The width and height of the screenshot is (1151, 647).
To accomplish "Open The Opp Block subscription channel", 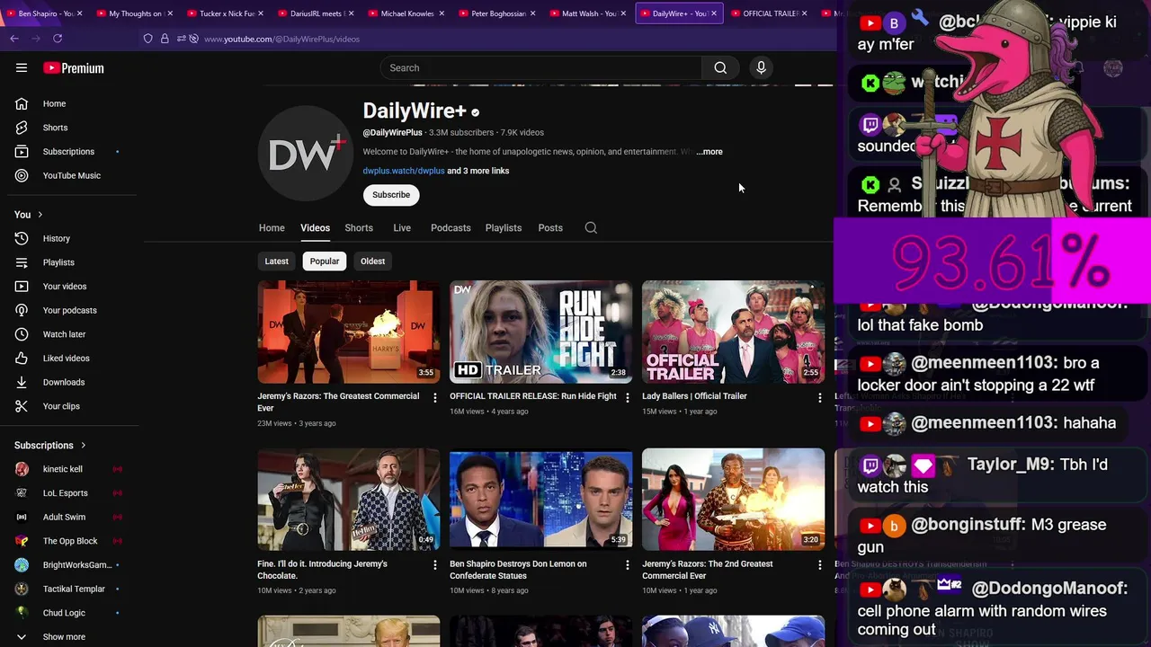I will [x=72, y=541].
